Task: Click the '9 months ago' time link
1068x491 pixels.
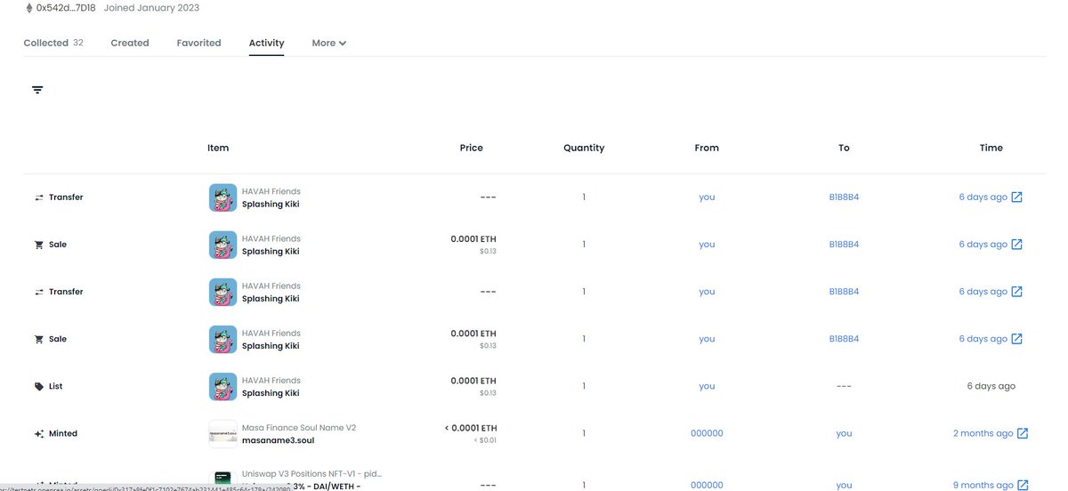Action: coord(983,485)
